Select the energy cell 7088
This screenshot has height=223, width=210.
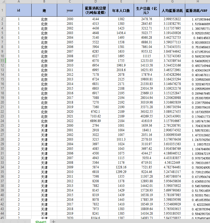(x=96, y=98)
